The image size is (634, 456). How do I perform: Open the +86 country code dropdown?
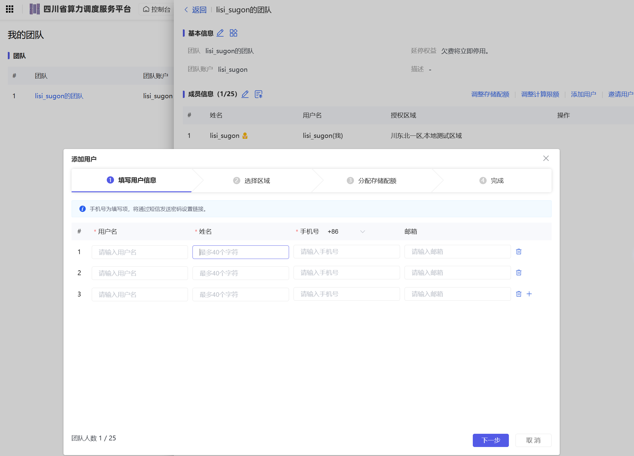[346, 232]
